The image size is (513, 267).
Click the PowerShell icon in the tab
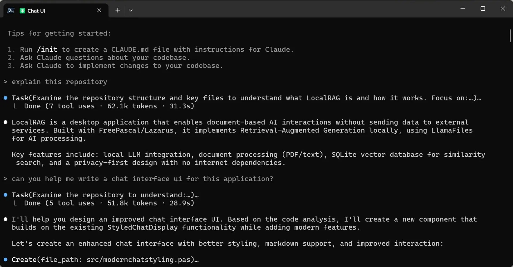point(11,10)
